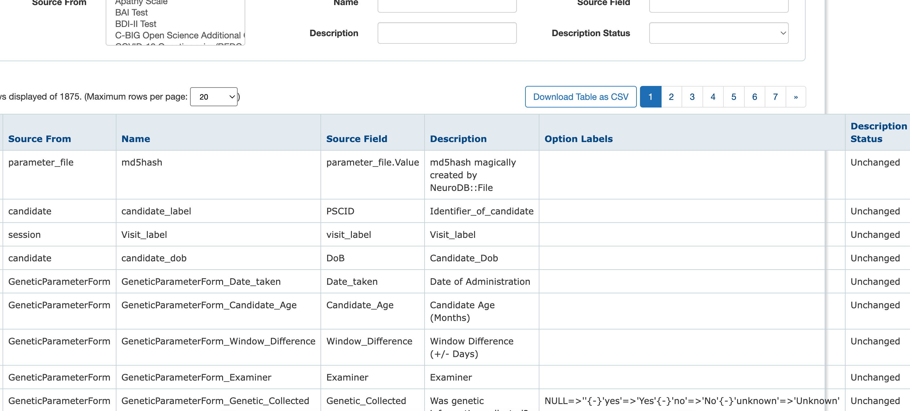This screenshot has height=411, width=910.
Task: Go to page 2 of the table
Action: click(671, 96)
